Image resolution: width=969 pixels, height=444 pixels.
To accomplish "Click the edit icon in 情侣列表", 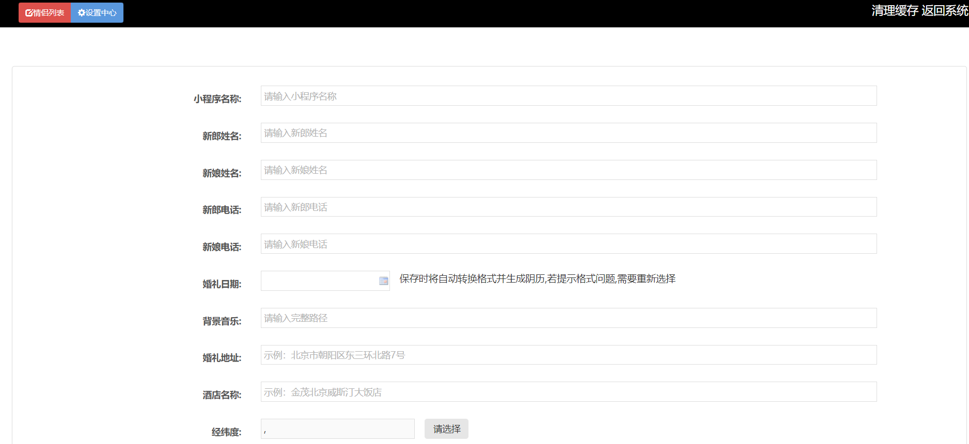I will [29, 13].
